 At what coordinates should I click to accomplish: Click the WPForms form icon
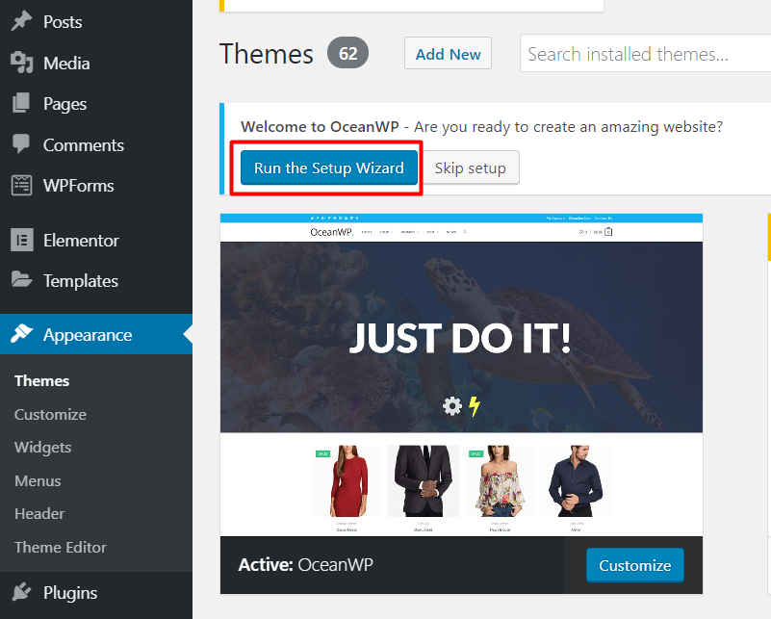pyautogui.click(x=21, y=186)
